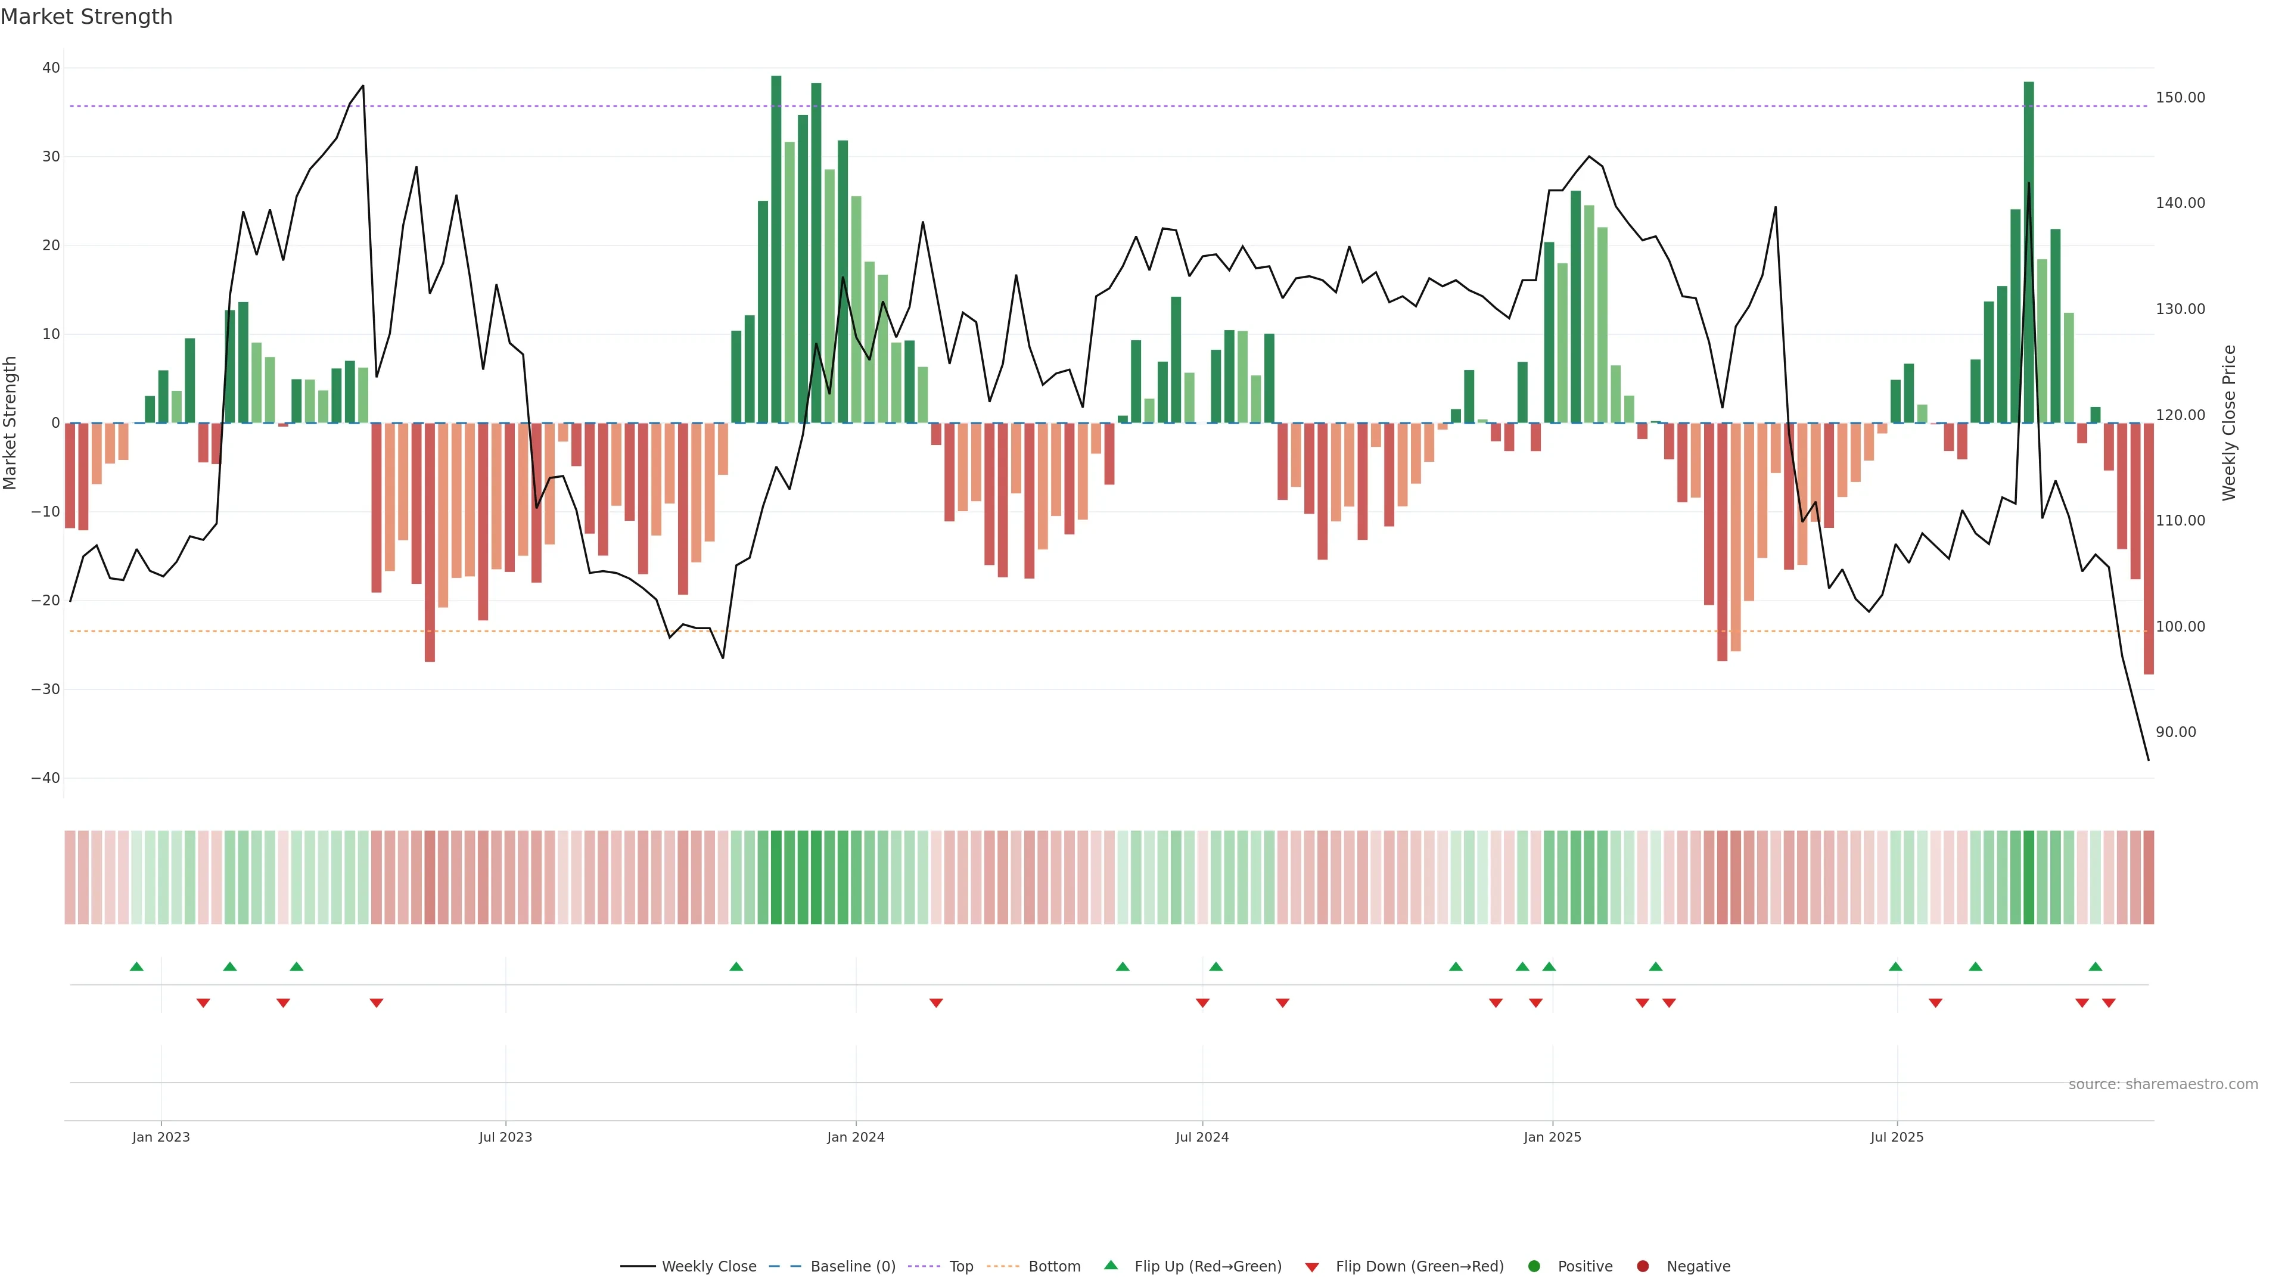Click the red Negative legend dot
This screenshot has height=1287, width=2288.
[x=1642, y=1266]
